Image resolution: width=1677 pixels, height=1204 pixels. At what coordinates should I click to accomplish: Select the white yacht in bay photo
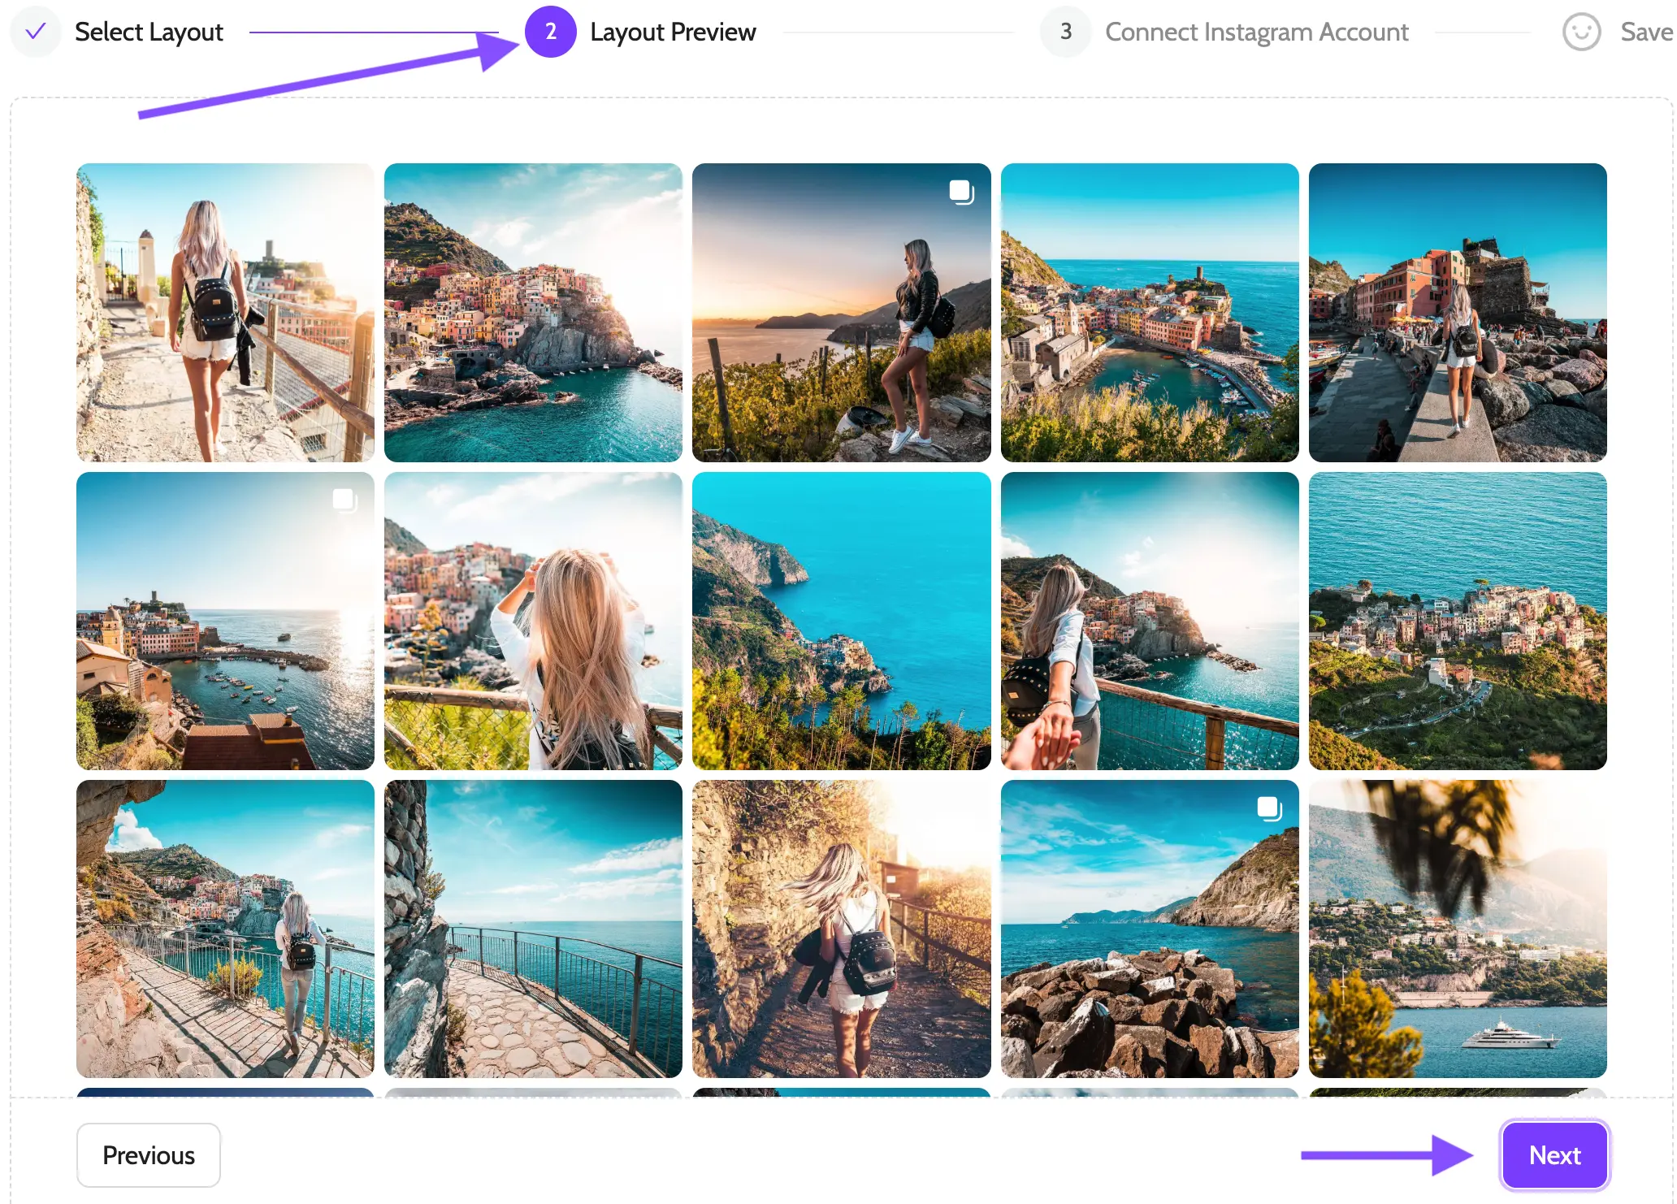click(1458, 929)
